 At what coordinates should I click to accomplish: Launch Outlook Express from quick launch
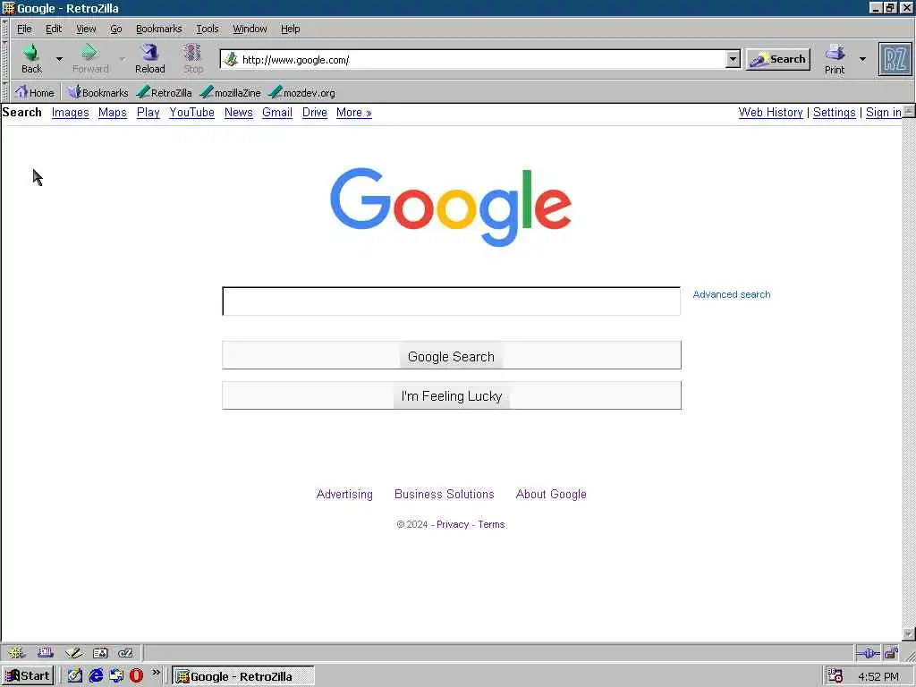point(116,676)
